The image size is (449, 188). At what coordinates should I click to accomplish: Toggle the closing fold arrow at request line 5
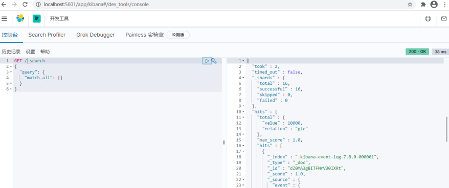[x=11, y=84]
